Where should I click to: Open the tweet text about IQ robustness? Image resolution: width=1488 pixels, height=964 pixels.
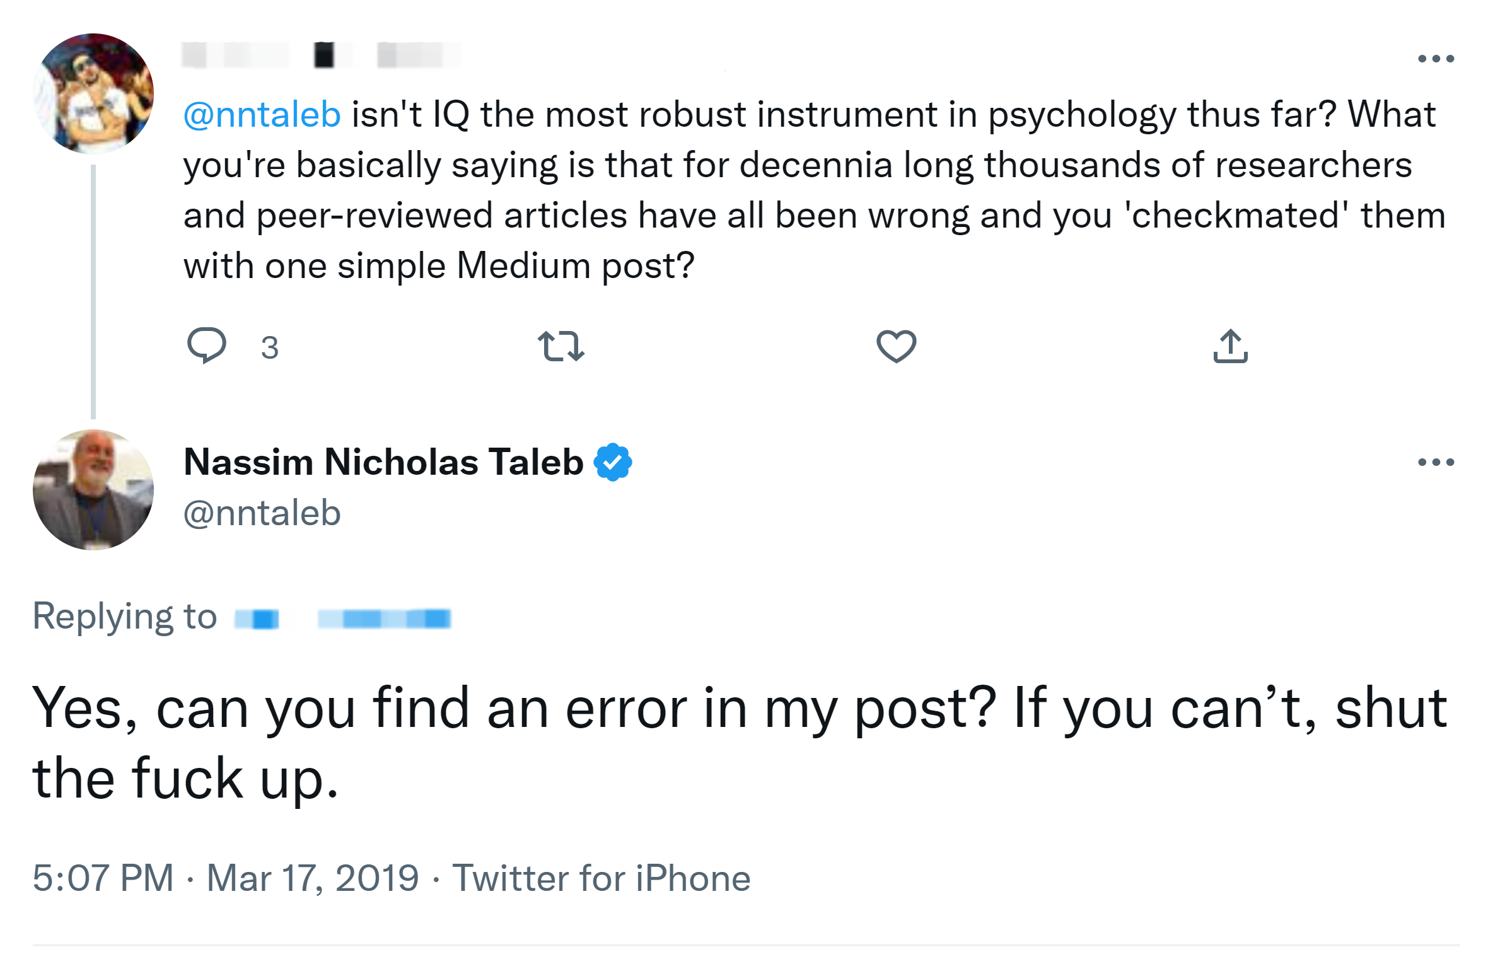point(813,189)
